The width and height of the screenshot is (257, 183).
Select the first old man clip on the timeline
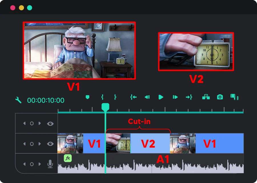[81, 143]
